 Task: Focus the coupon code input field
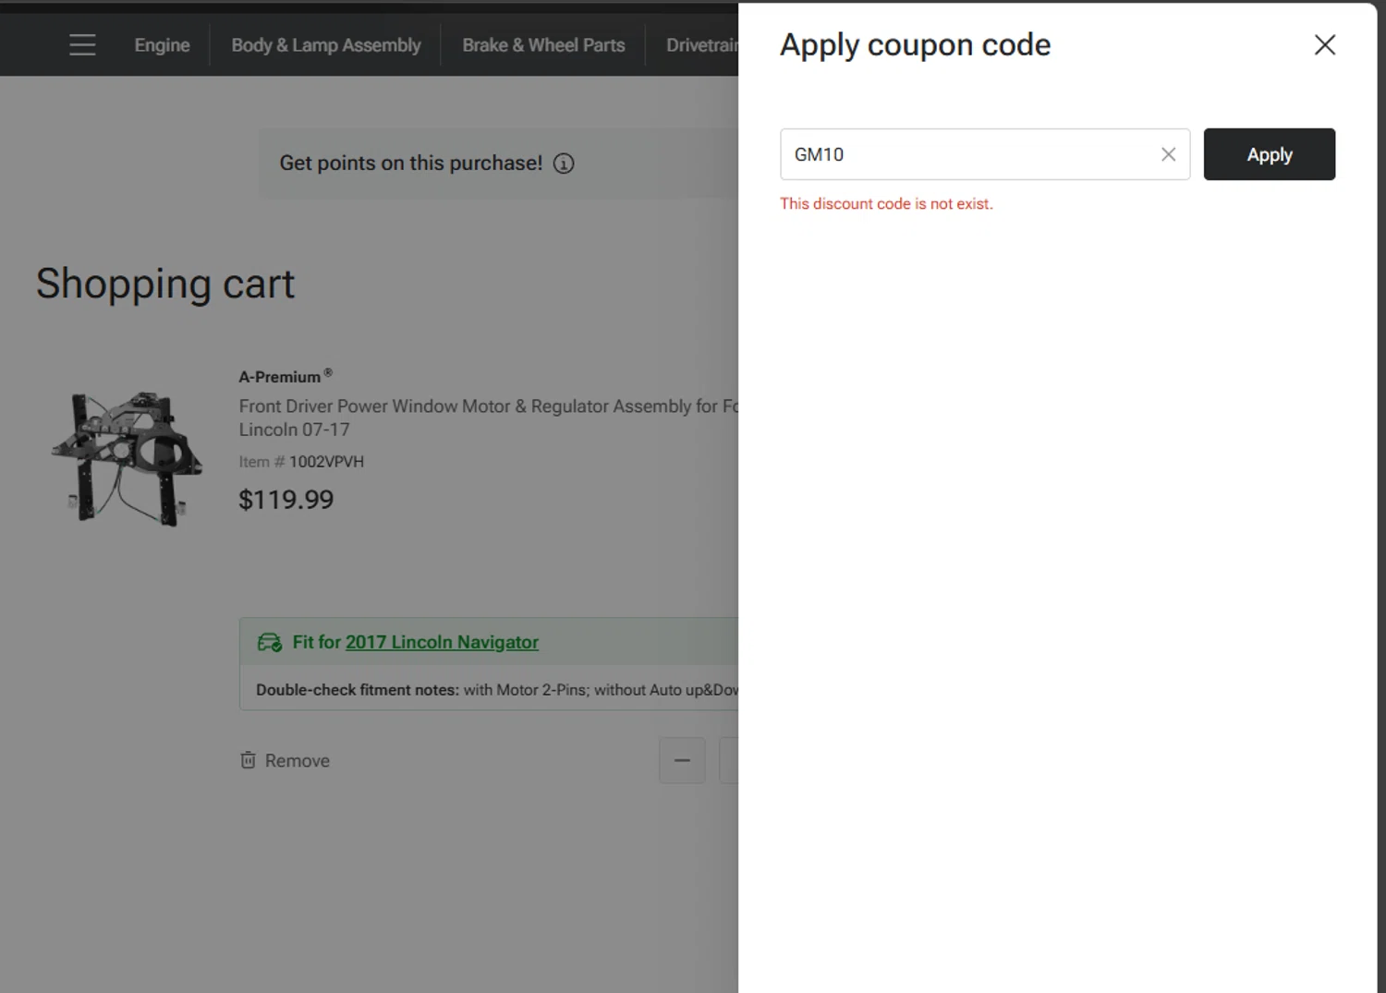(x=970, y=154)
